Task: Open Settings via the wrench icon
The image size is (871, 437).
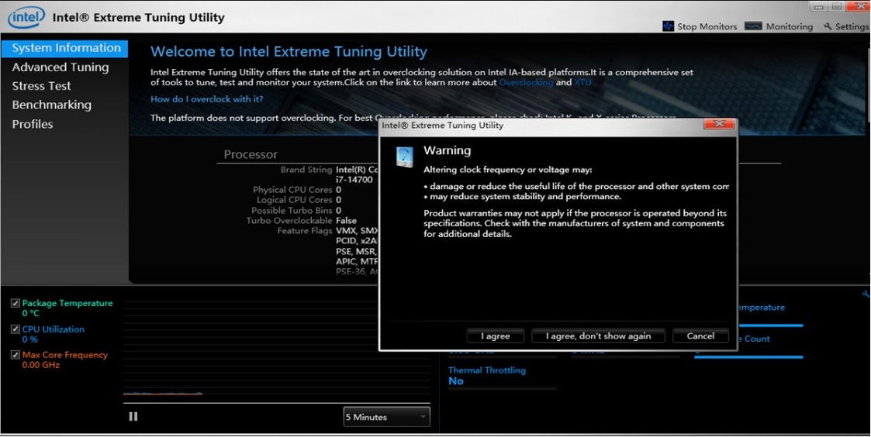Action: click(828, 26)
